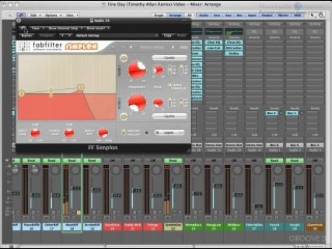Viewport: 332px width, 249px height.
Task: Toggle power button of the upper filter
Action: pyautogui.click(x=124, y=58)
